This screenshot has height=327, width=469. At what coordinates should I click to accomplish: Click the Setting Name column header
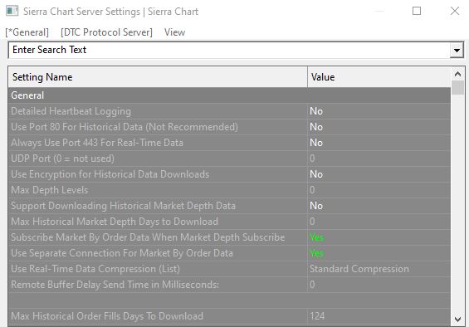[x=158, y=77]
